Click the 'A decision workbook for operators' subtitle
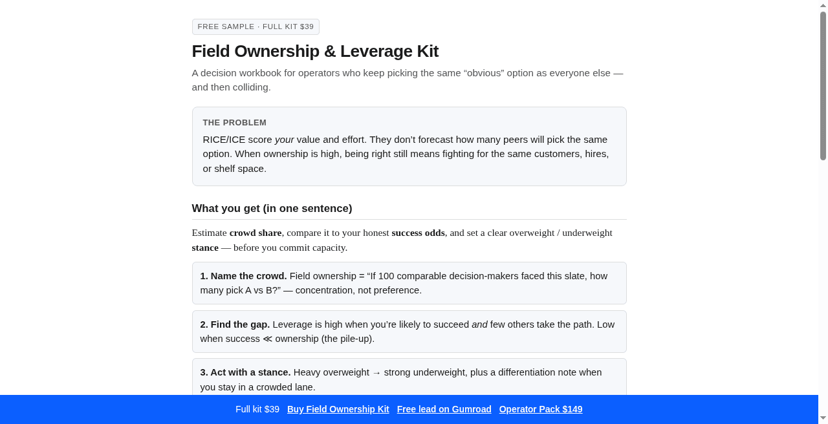 coord(408,80)
